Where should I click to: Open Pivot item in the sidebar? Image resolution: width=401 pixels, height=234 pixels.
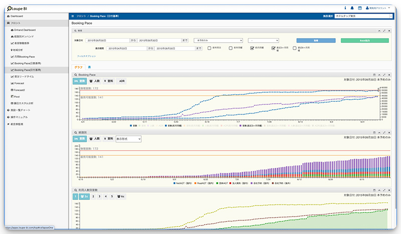tap(17, 96)
